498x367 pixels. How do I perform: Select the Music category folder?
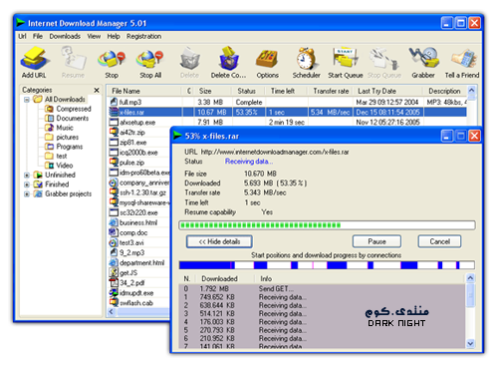59,128
